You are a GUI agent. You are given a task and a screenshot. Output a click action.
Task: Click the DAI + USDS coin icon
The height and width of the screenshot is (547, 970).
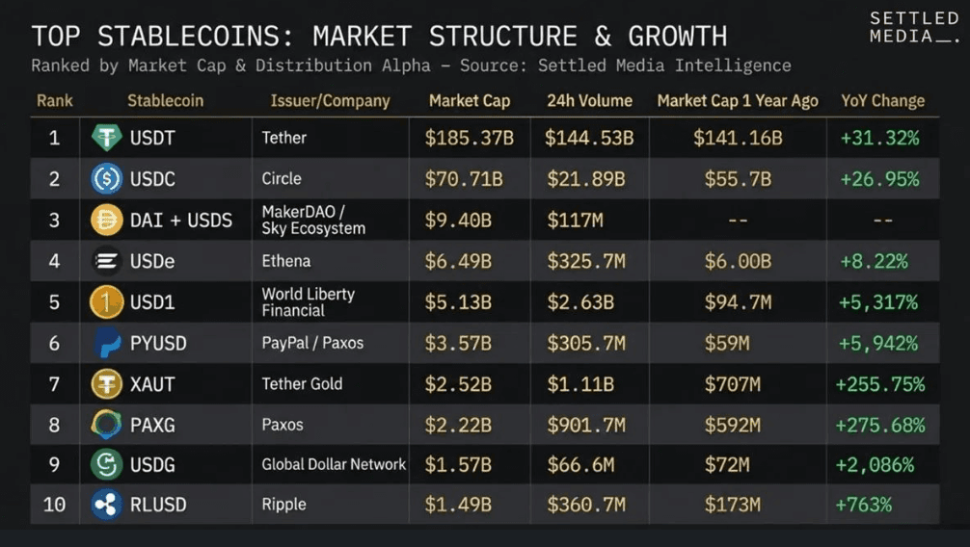(106, 220)
